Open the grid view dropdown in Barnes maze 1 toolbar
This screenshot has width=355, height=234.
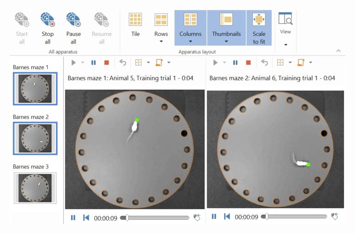(148, 63)
